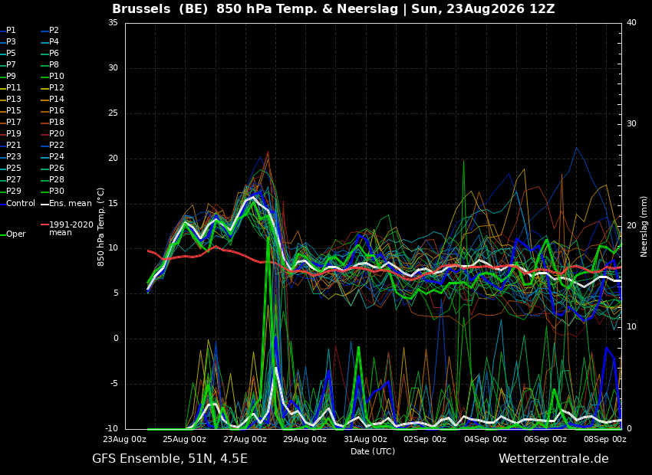652x475 pixels.
Task: Click the 29Aug 00z date tick label
Action: (305, 439)
